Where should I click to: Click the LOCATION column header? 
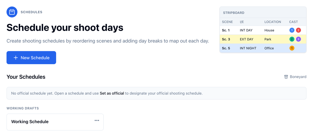273,22
